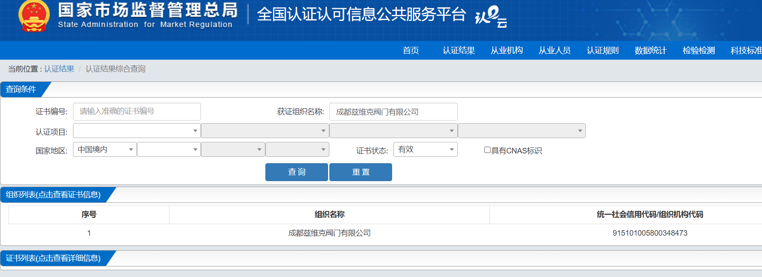This screenshot has height=277, width=762.
Task: Expand the second 认证项目 dropdown
Action: pos(265,130)
